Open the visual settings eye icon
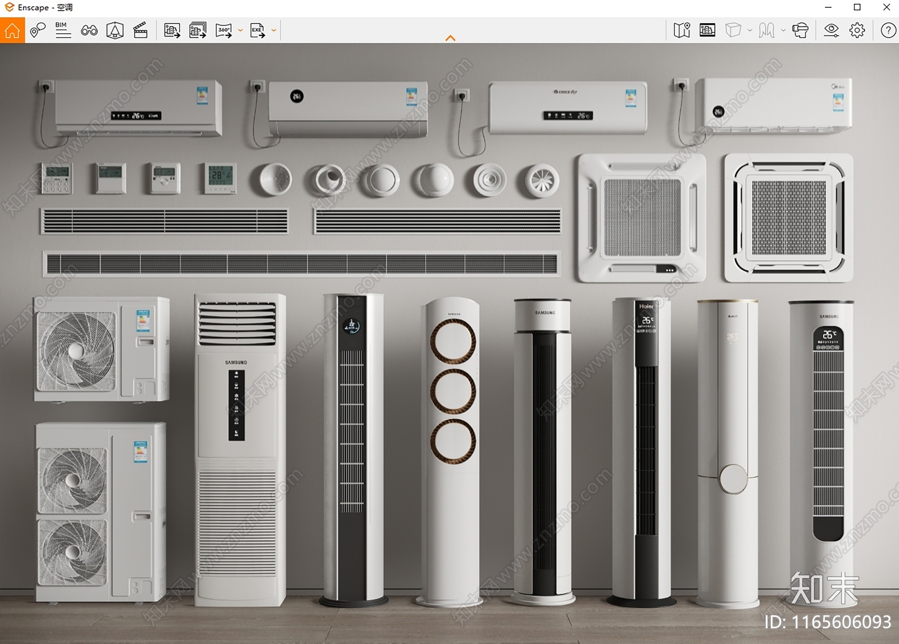Screen dimensions: 899x644 (831, 30)
